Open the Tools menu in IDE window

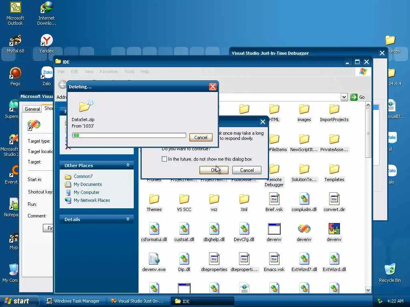tap(129, 72)
